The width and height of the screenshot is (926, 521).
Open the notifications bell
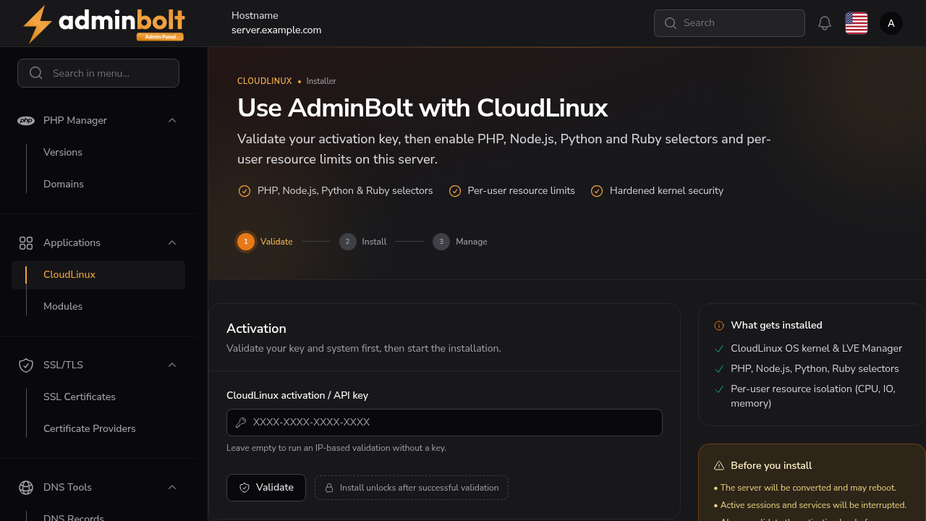825,23
